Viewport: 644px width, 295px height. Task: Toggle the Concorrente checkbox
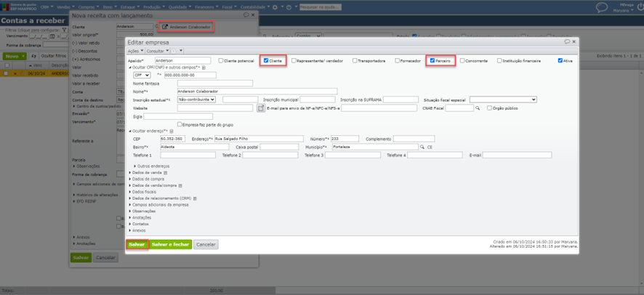coord(462,60)
